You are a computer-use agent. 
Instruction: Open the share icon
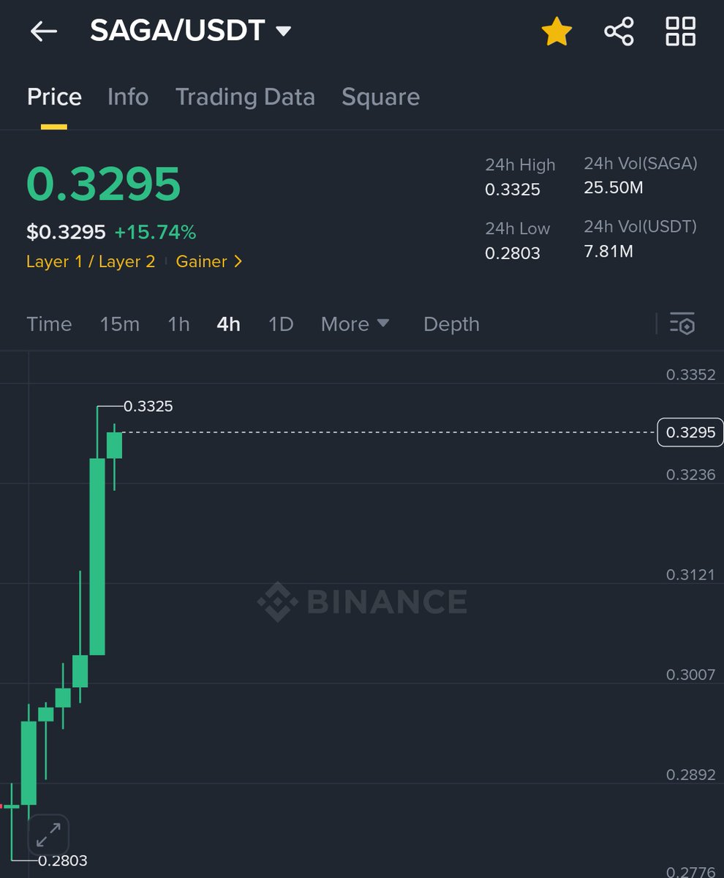point(619,31)
